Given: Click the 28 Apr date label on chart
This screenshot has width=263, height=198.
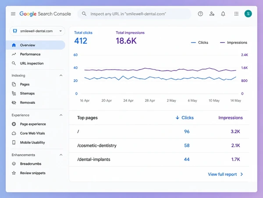Looking at the screenshot, I should coord(150,100).
